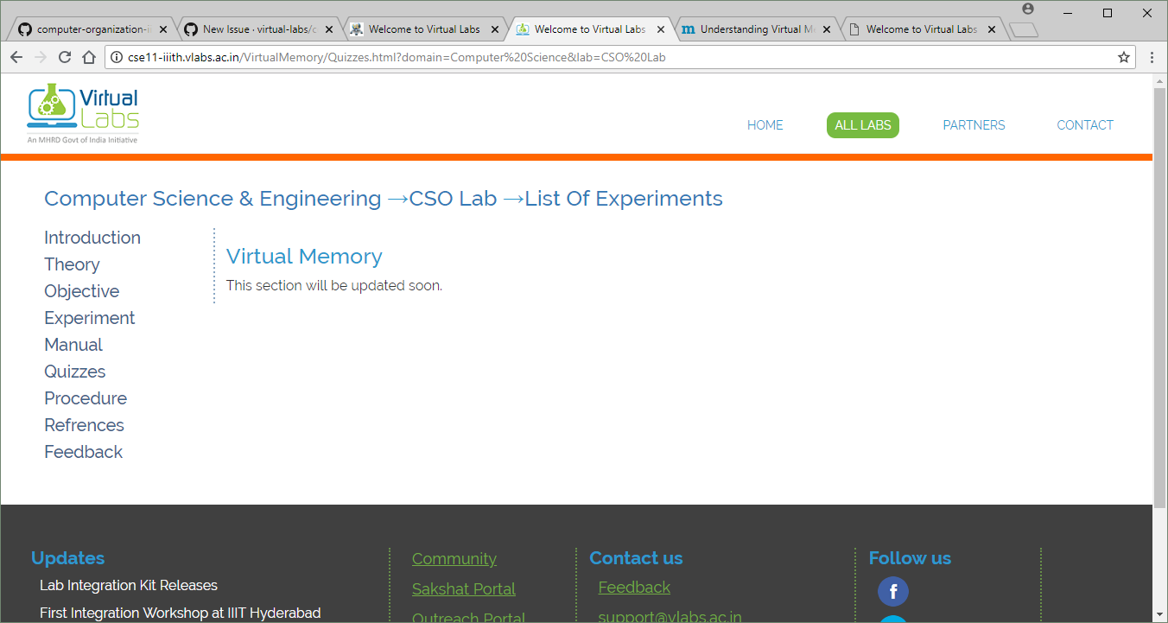Open the browser home page icon

89,57
